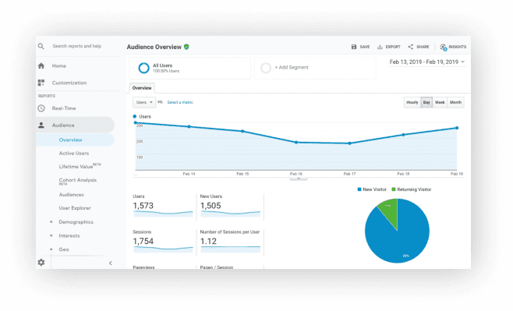The height and width of the screenshot is (311, 513).
Task: Expand the Geo section
Action: point(51,249)
